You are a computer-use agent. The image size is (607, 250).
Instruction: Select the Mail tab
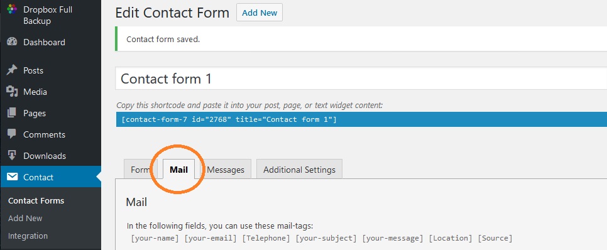coord(179,170)
